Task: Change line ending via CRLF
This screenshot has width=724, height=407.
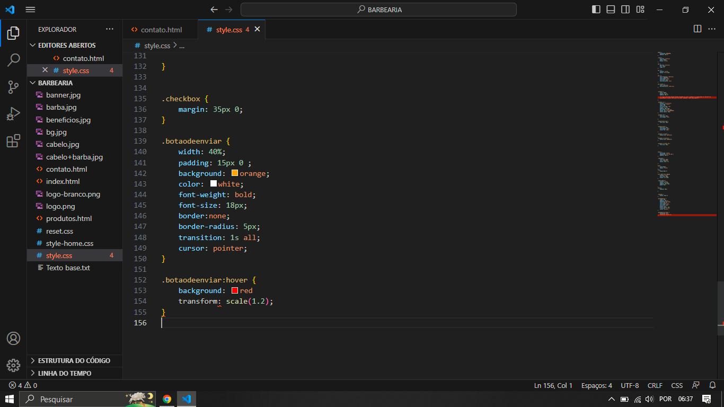Action: tap(655, 385)
